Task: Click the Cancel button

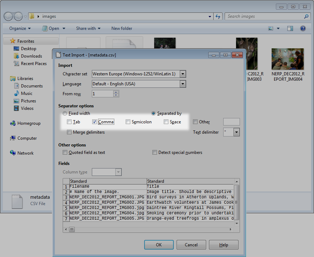Action: [191, 245]
